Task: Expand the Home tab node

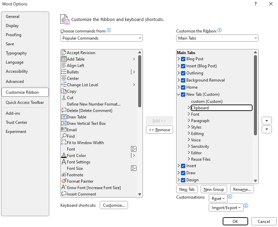Action: (179, 87)
